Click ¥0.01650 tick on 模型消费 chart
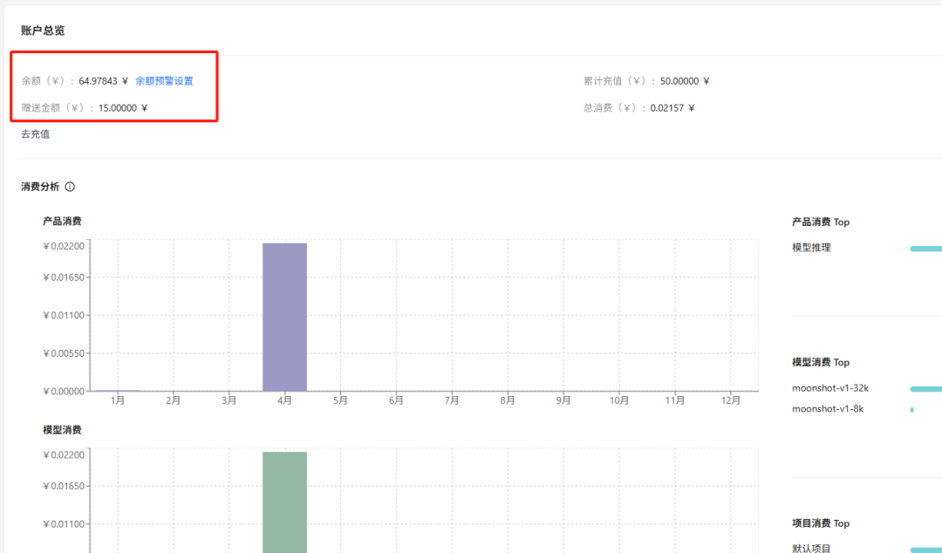The width and height of the screenshot is (942, 553). click(64, 487)
